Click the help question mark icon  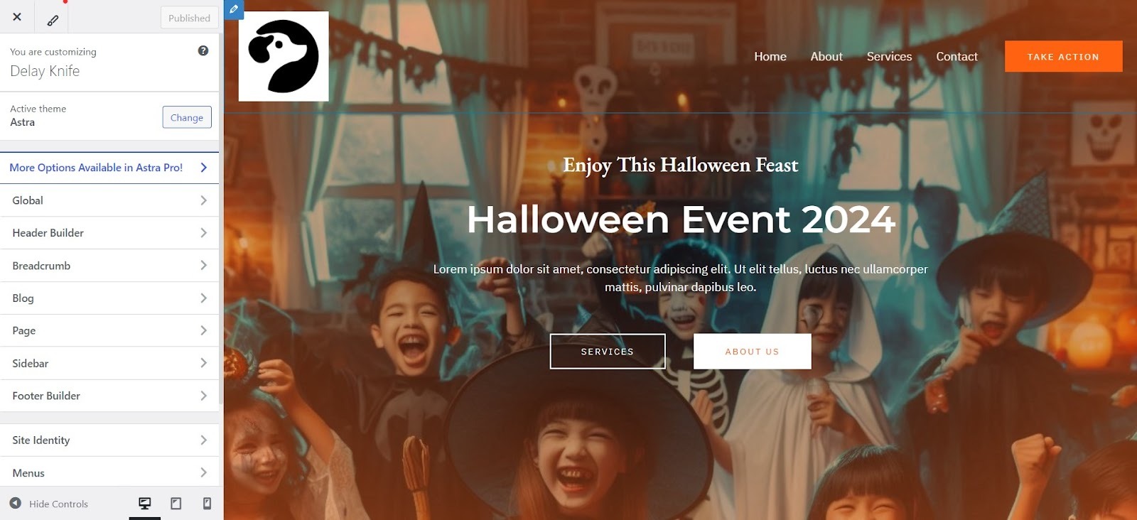[203, 50]
